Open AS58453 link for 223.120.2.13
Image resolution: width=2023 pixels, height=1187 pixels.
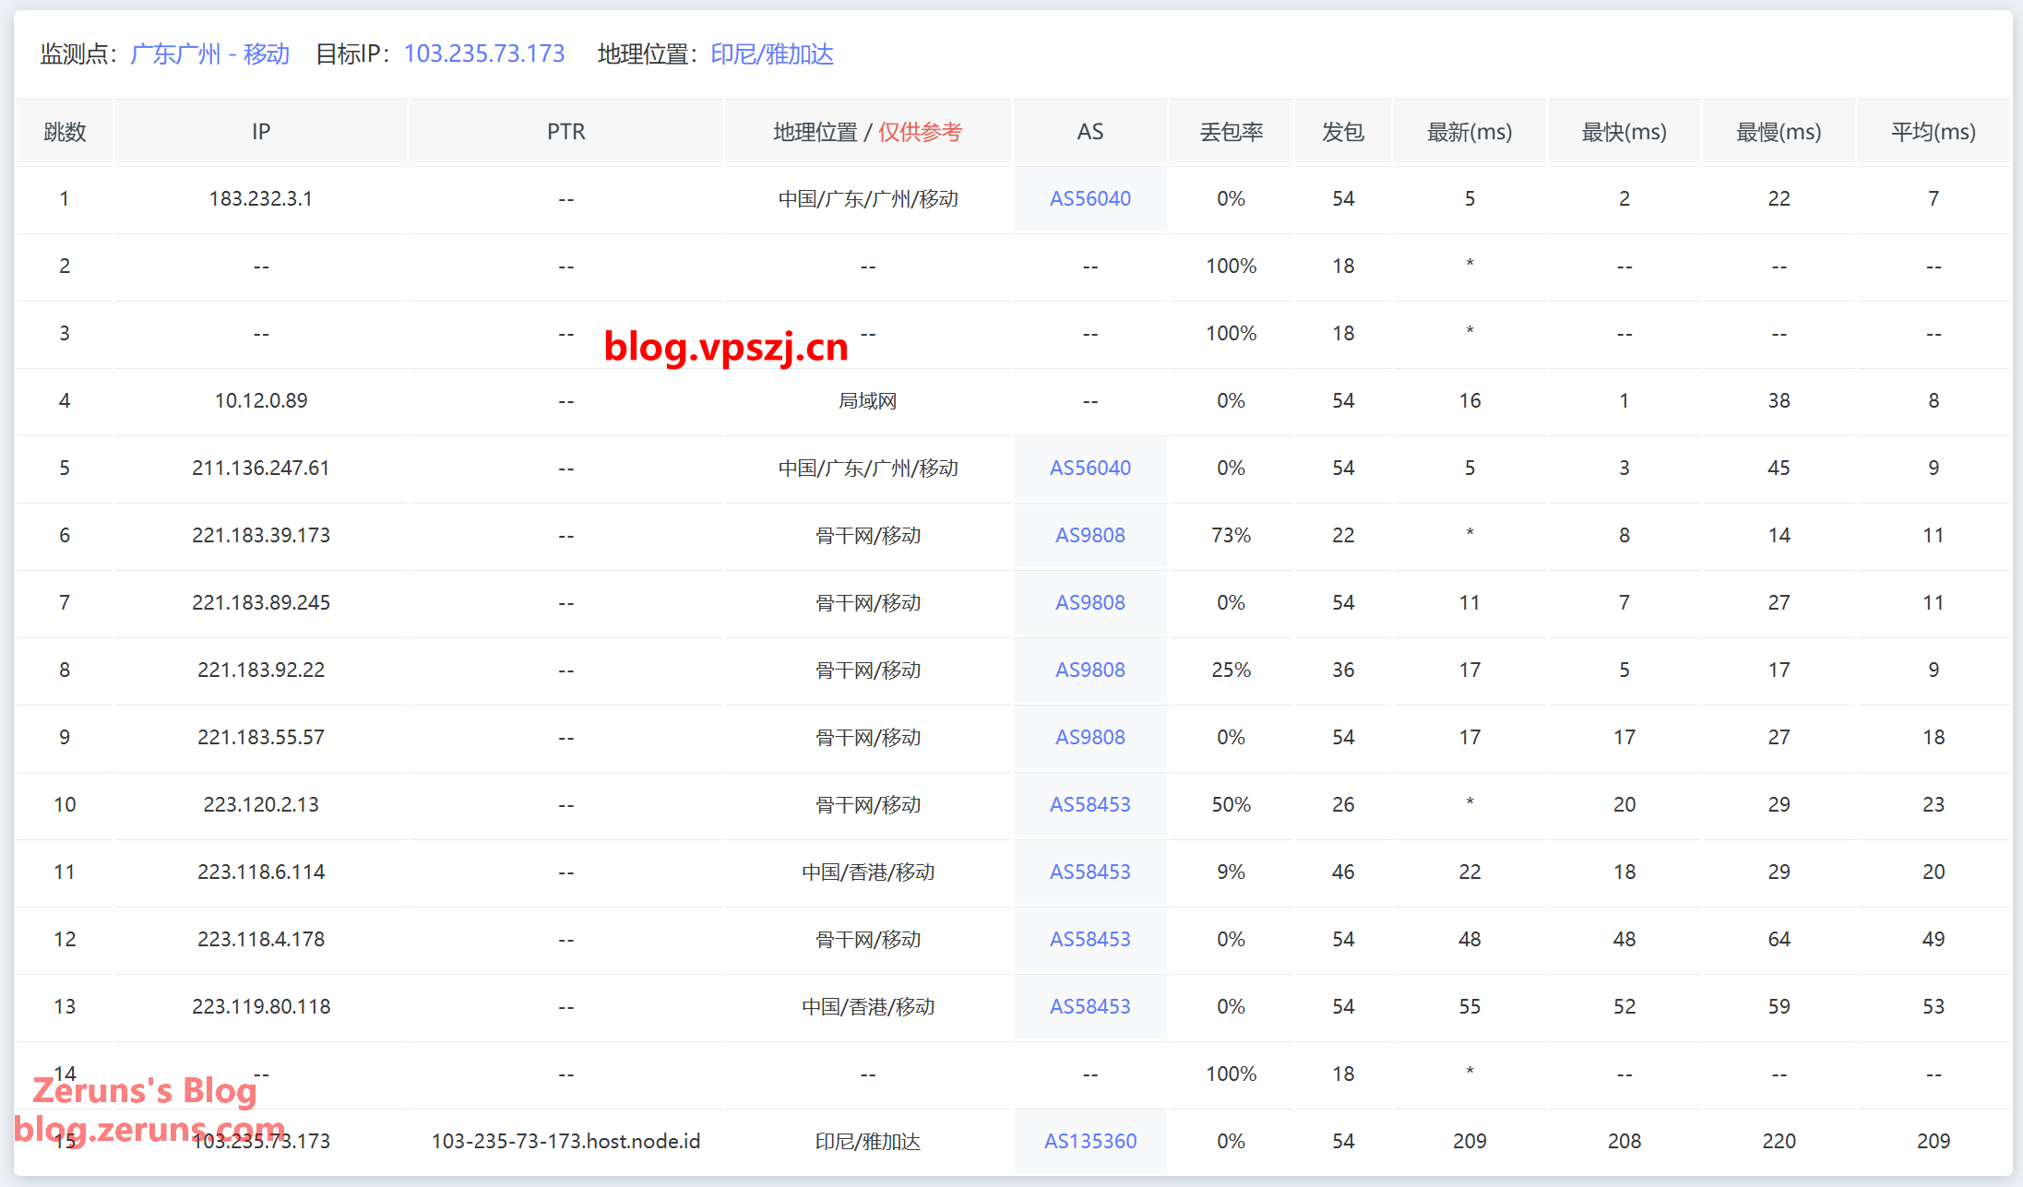tap(1089, 804)
